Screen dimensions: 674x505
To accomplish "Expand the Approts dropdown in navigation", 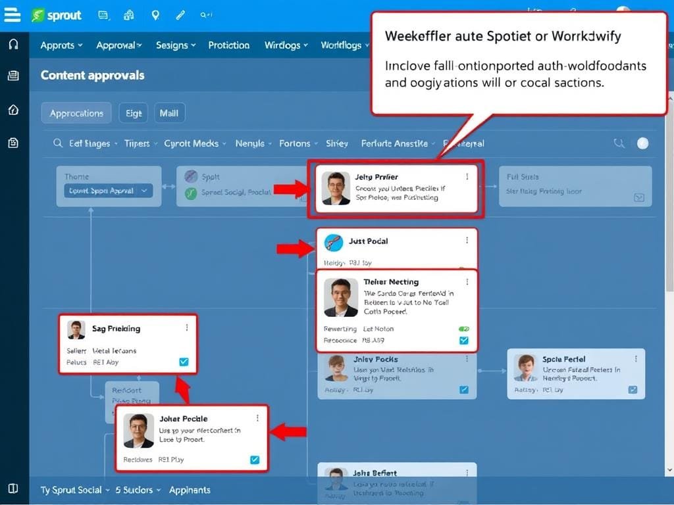I will (61, 45).
